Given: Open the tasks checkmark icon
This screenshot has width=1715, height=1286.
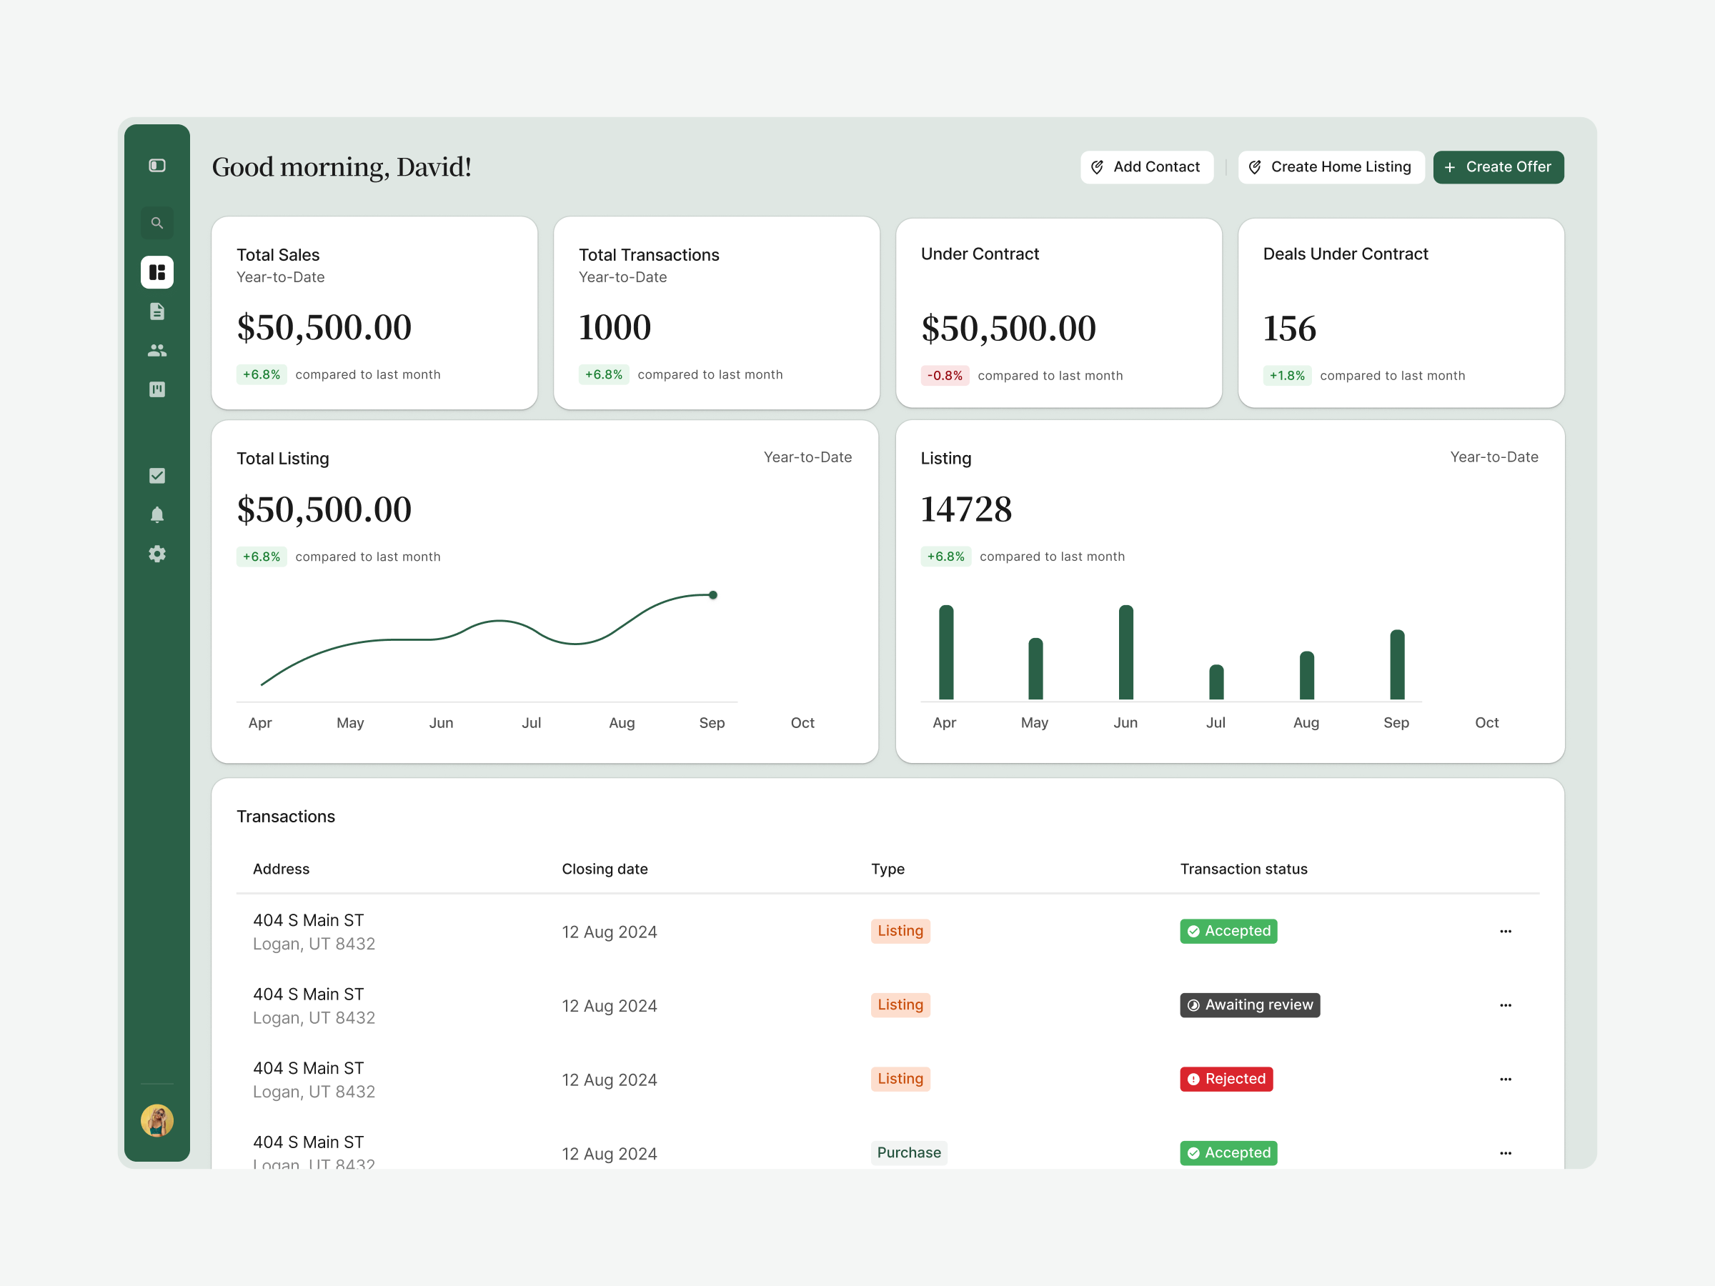Looking at the screenshot, I should click(156, 476).
